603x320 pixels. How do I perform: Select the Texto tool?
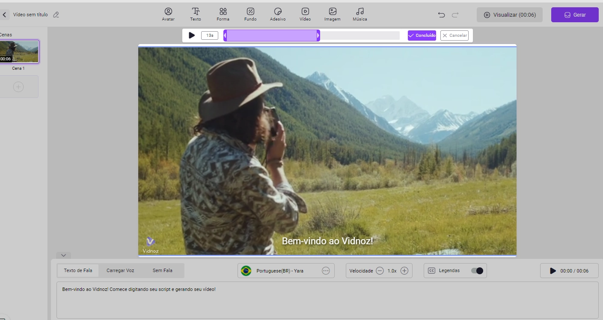196,14
